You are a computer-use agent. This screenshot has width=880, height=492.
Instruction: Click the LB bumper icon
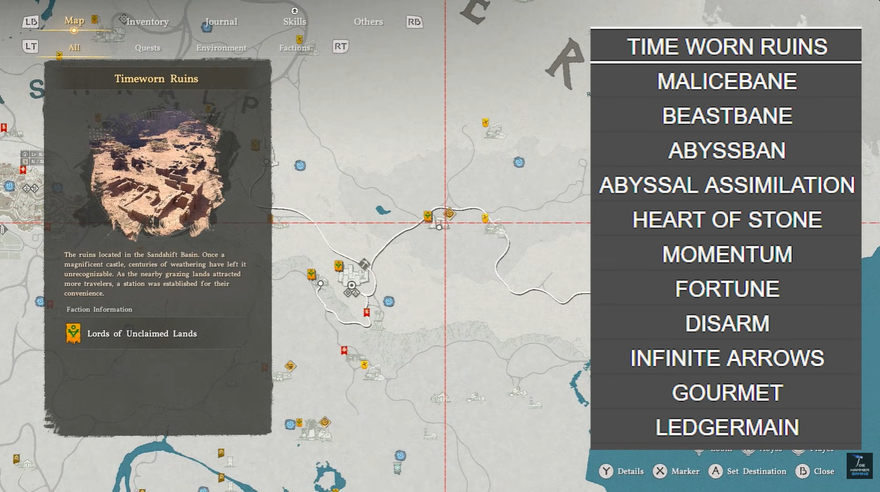[x=31, y=22]
